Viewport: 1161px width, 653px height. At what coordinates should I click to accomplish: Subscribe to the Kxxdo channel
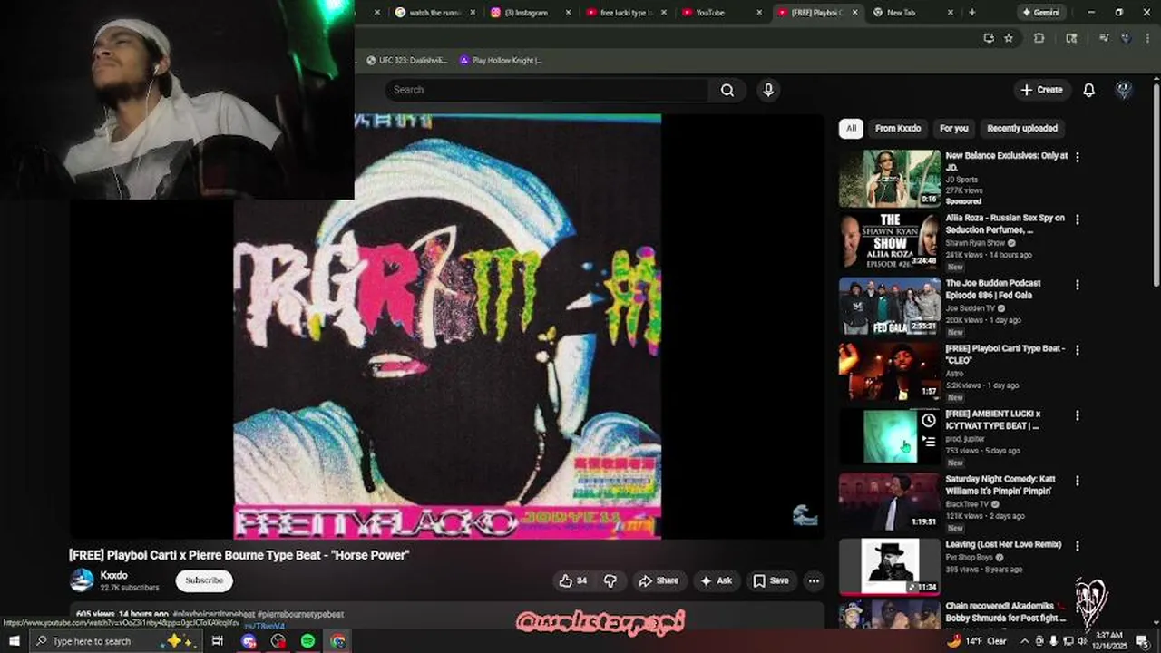204,580
